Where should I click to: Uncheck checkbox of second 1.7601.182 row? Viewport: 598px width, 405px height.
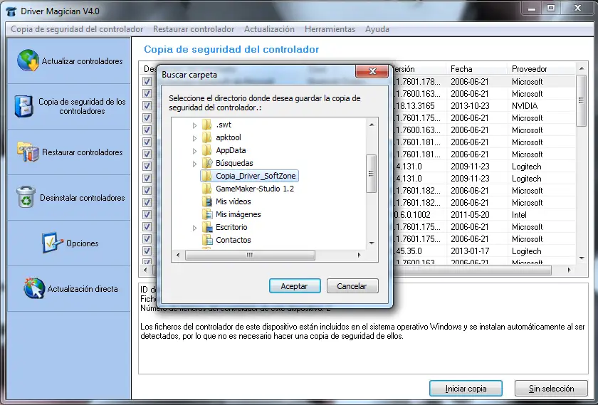point(147,202)
